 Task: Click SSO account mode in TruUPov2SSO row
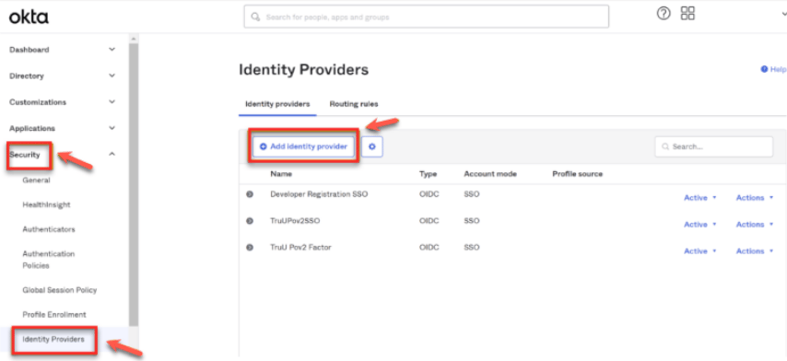pyautogui.click(x=471, y=221)
